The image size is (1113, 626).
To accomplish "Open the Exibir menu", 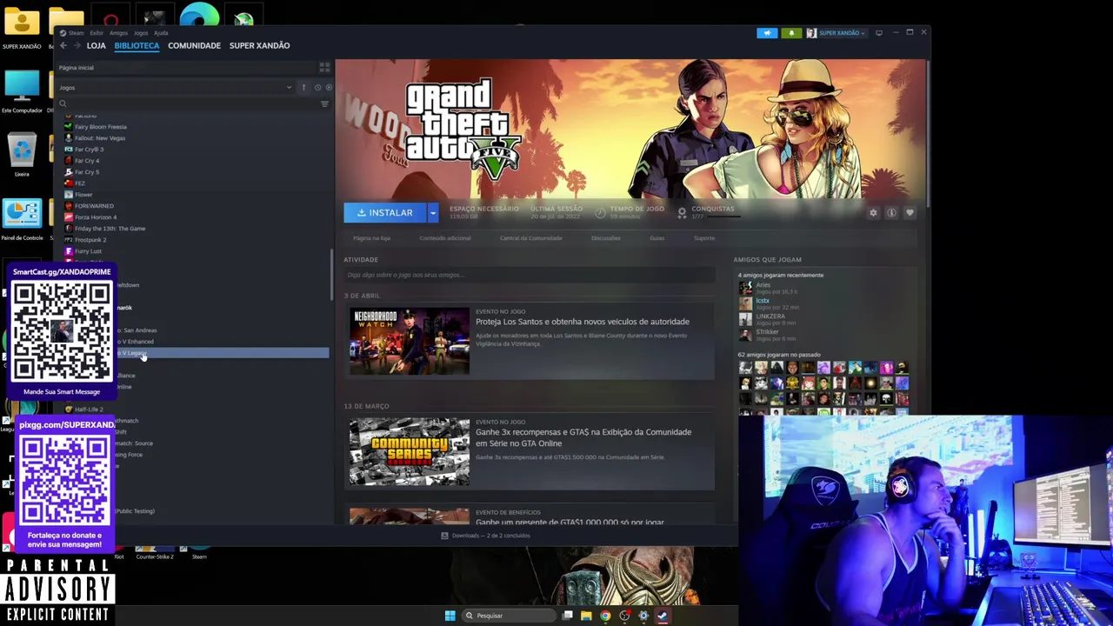I will (97, 33).
